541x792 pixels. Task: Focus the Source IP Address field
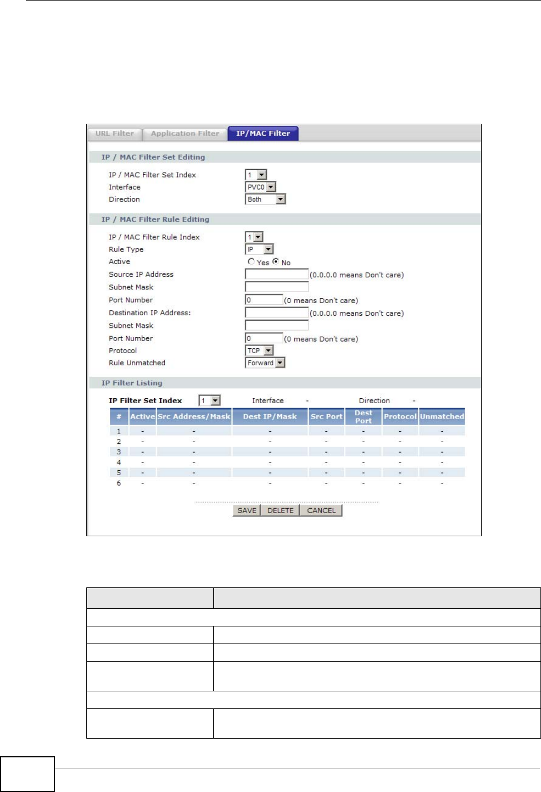pyautogui.click(x=277, y=274)
